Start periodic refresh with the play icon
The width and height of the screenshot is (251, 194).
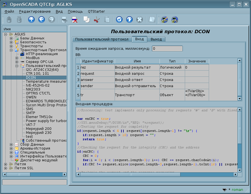coord(129,19)
